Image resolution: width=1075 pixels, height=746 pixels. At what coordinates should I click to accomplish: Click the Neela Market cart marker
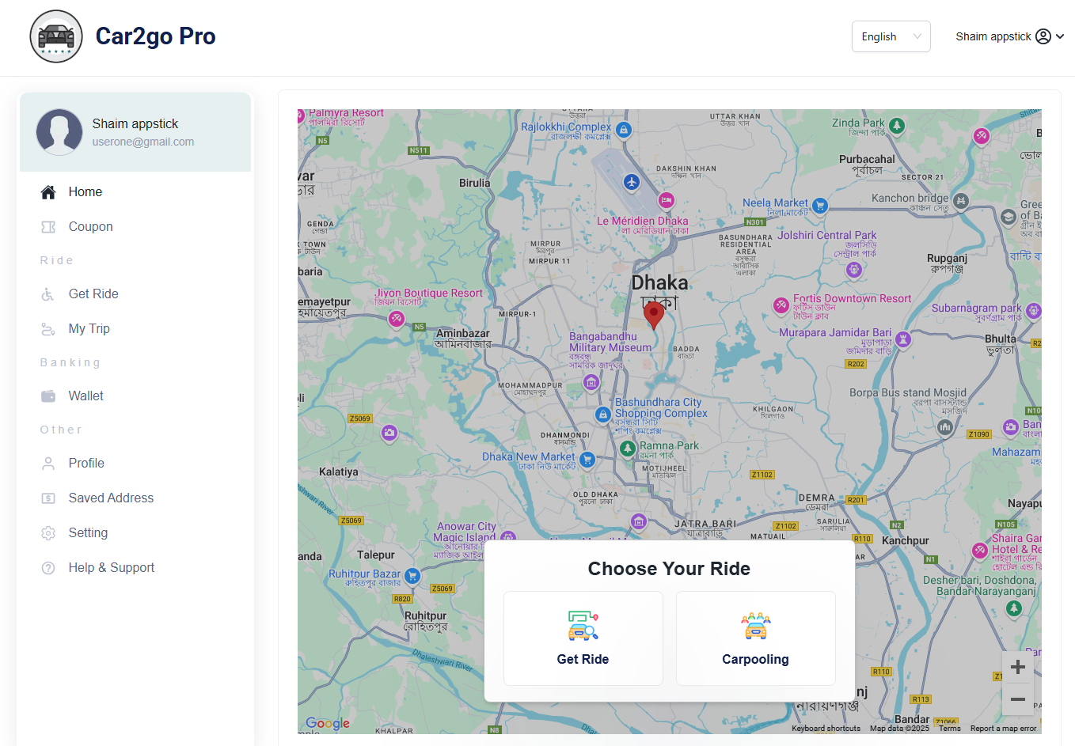coord(820,206)
